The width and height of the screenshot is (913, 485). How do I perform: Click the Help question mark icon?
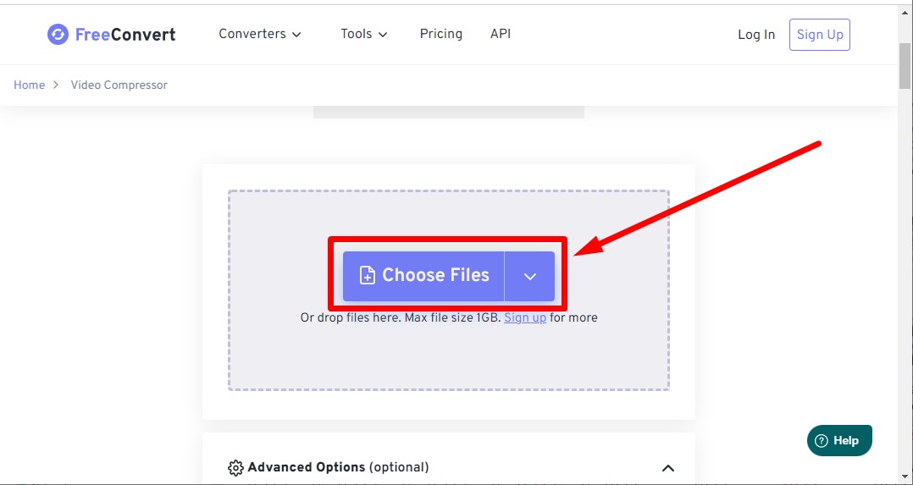coord(821,440)
